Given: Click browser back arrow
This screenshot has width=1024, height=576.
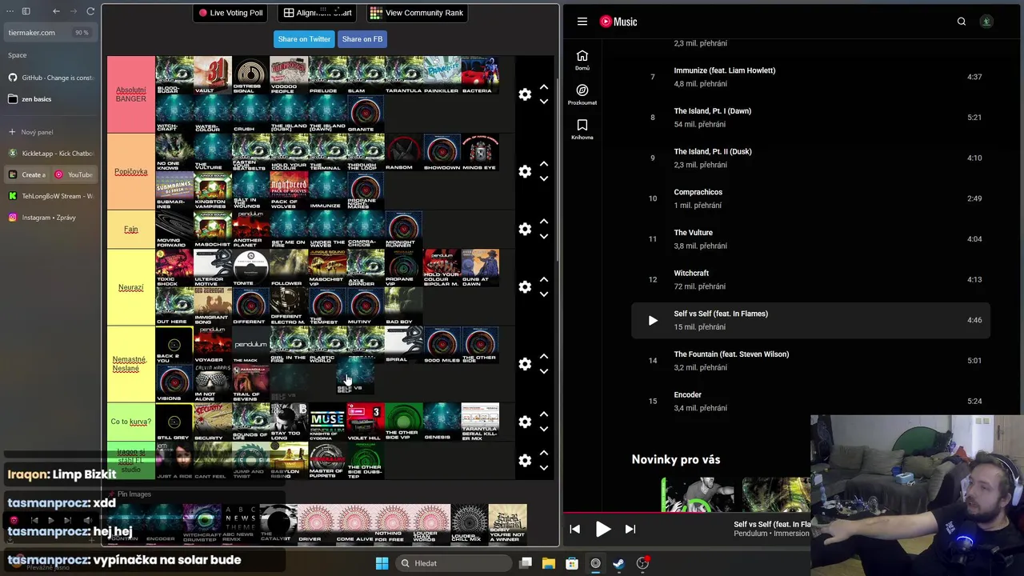Looking at the screenshot, I should click(x=56, y=11).
